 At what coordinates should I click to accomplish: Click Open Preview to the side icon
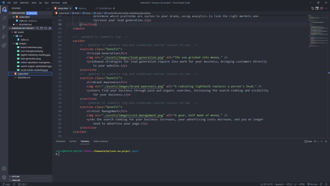(317, 8)
